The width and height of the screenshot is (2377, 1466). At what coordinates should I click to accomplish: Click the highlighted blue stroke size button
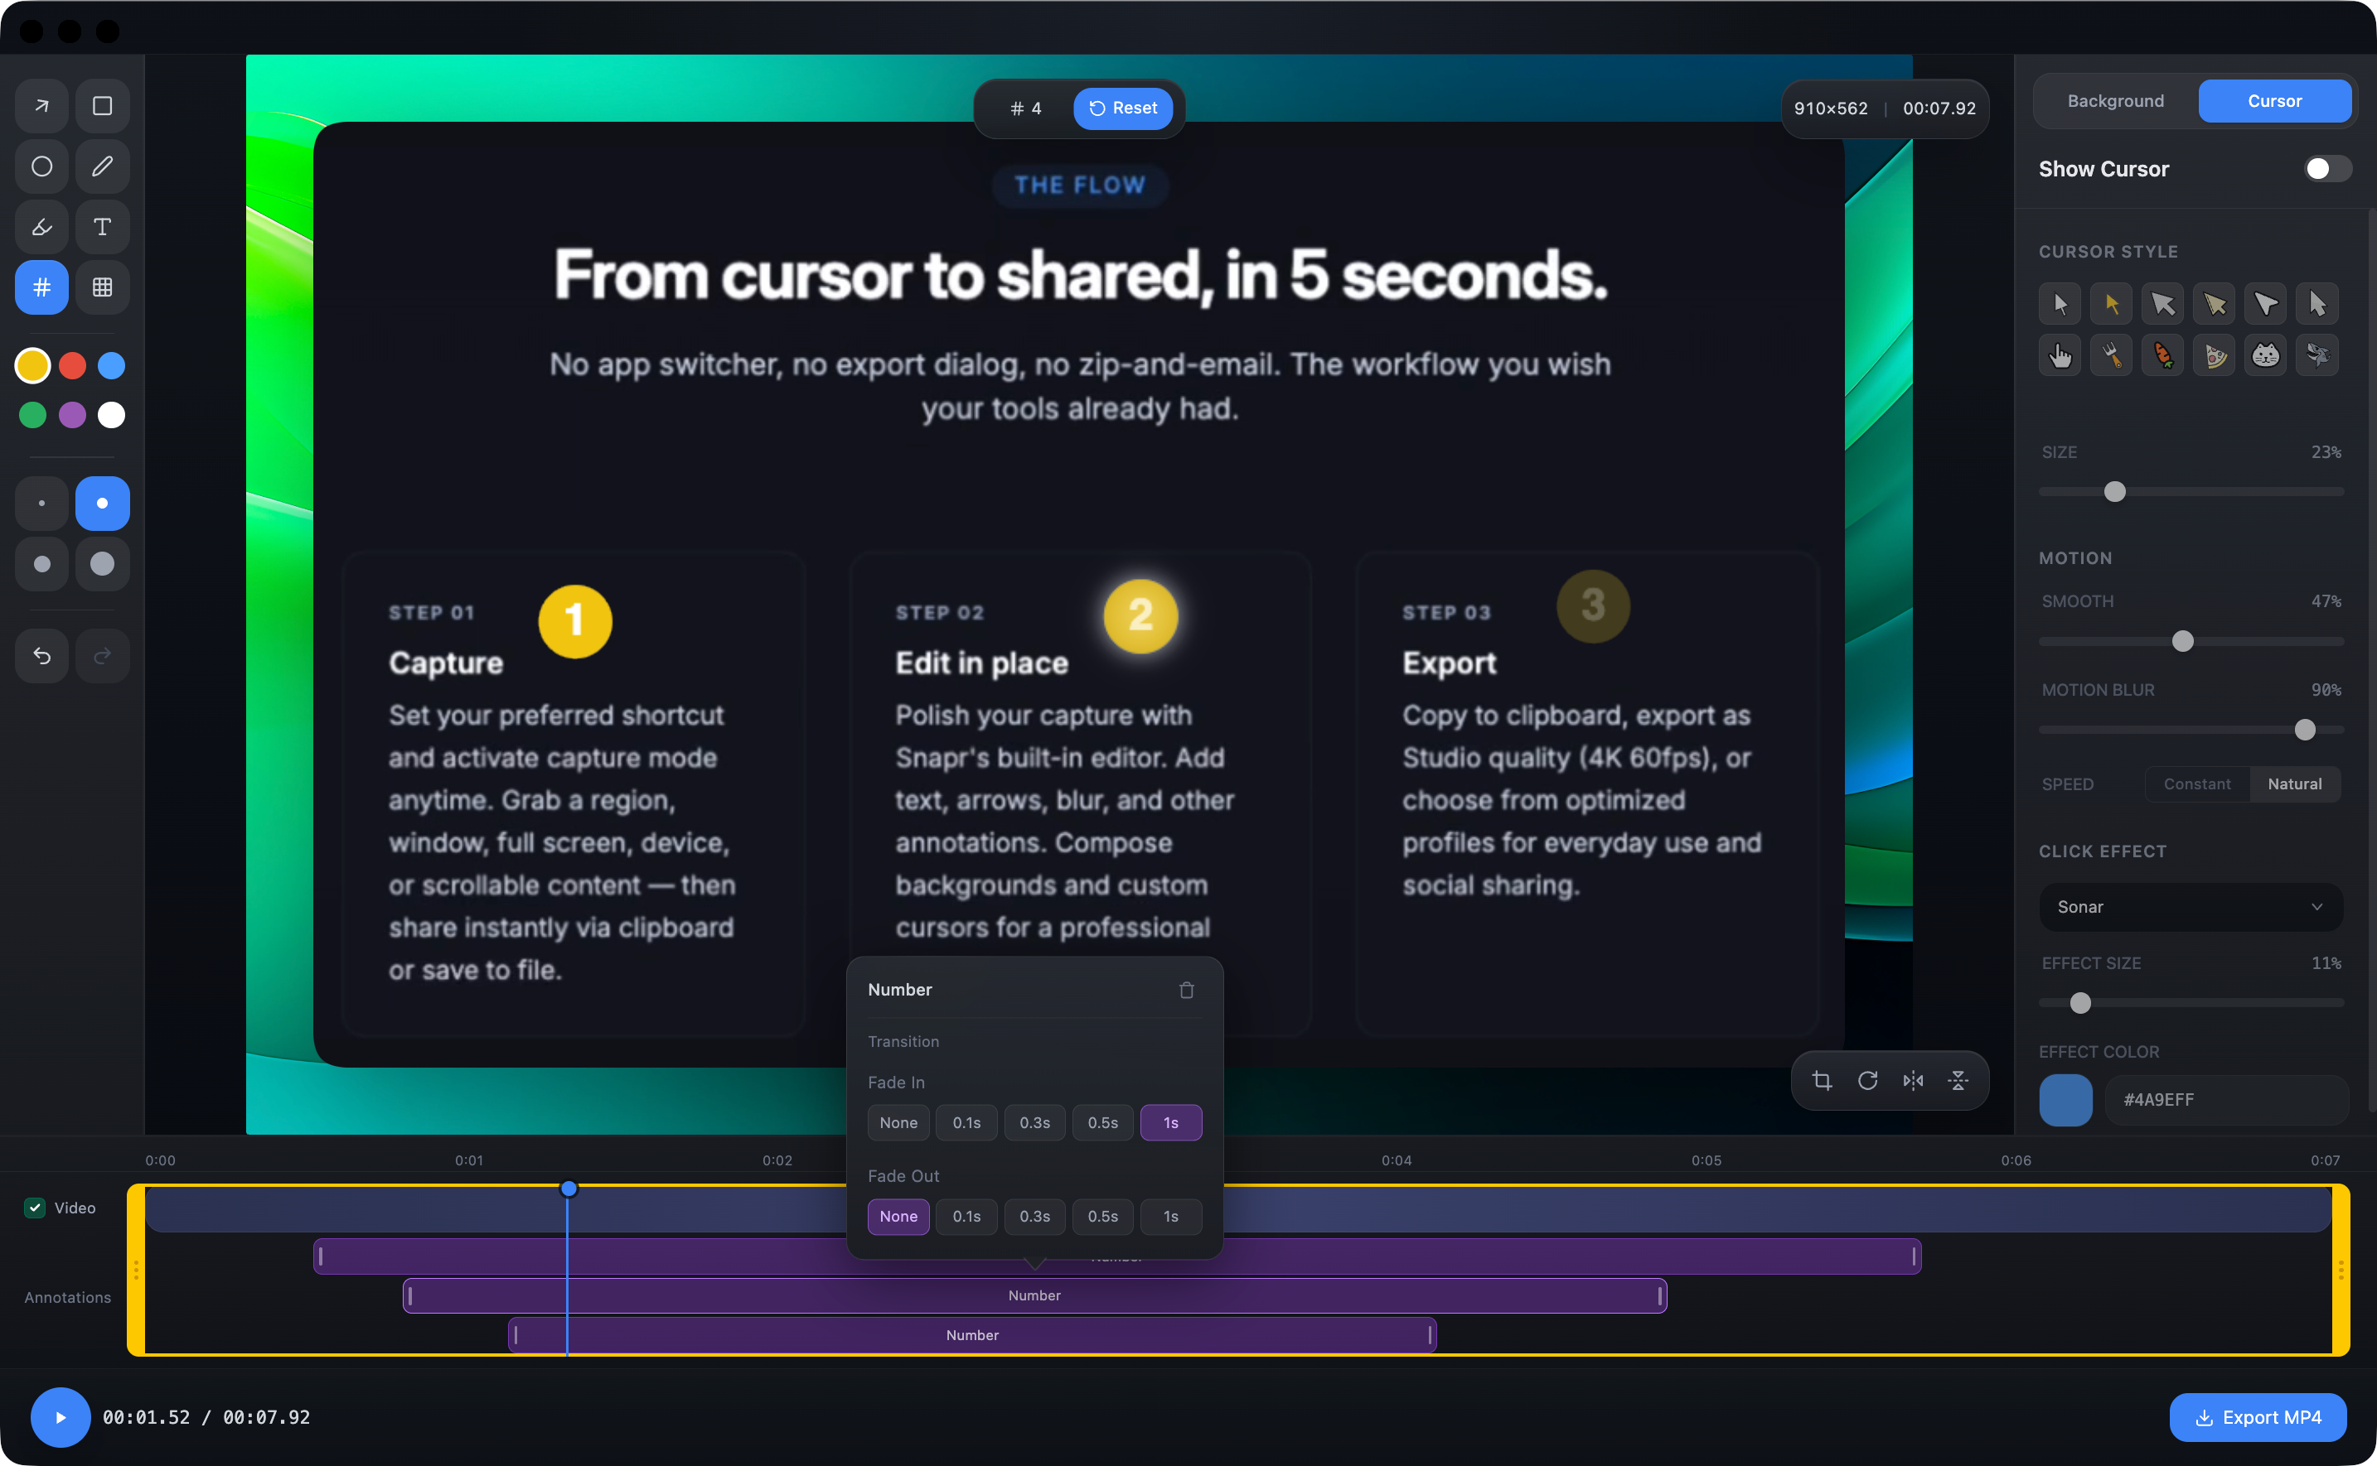[102, 504]
